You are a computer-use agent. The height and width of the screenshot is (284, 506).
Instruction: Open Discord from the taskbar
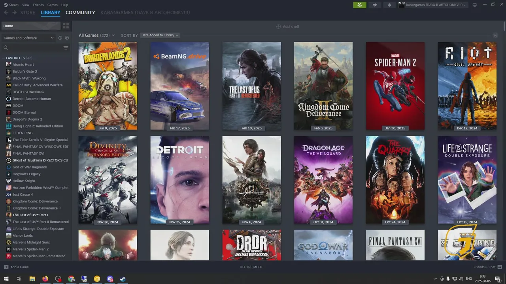pos(110,279)
